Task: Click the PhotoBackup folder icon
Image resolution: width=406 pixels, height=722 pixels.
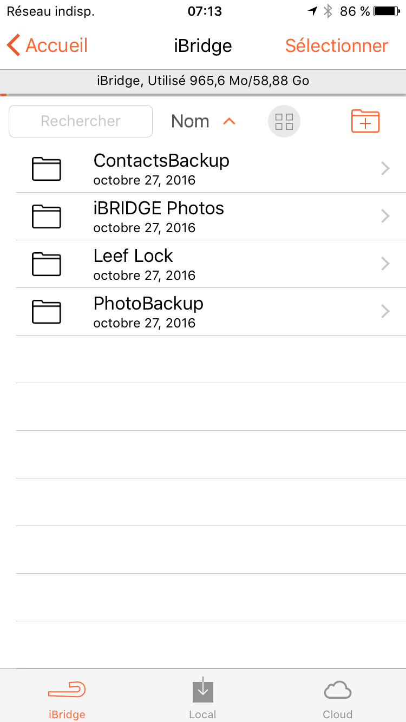Action: point(46,312)
